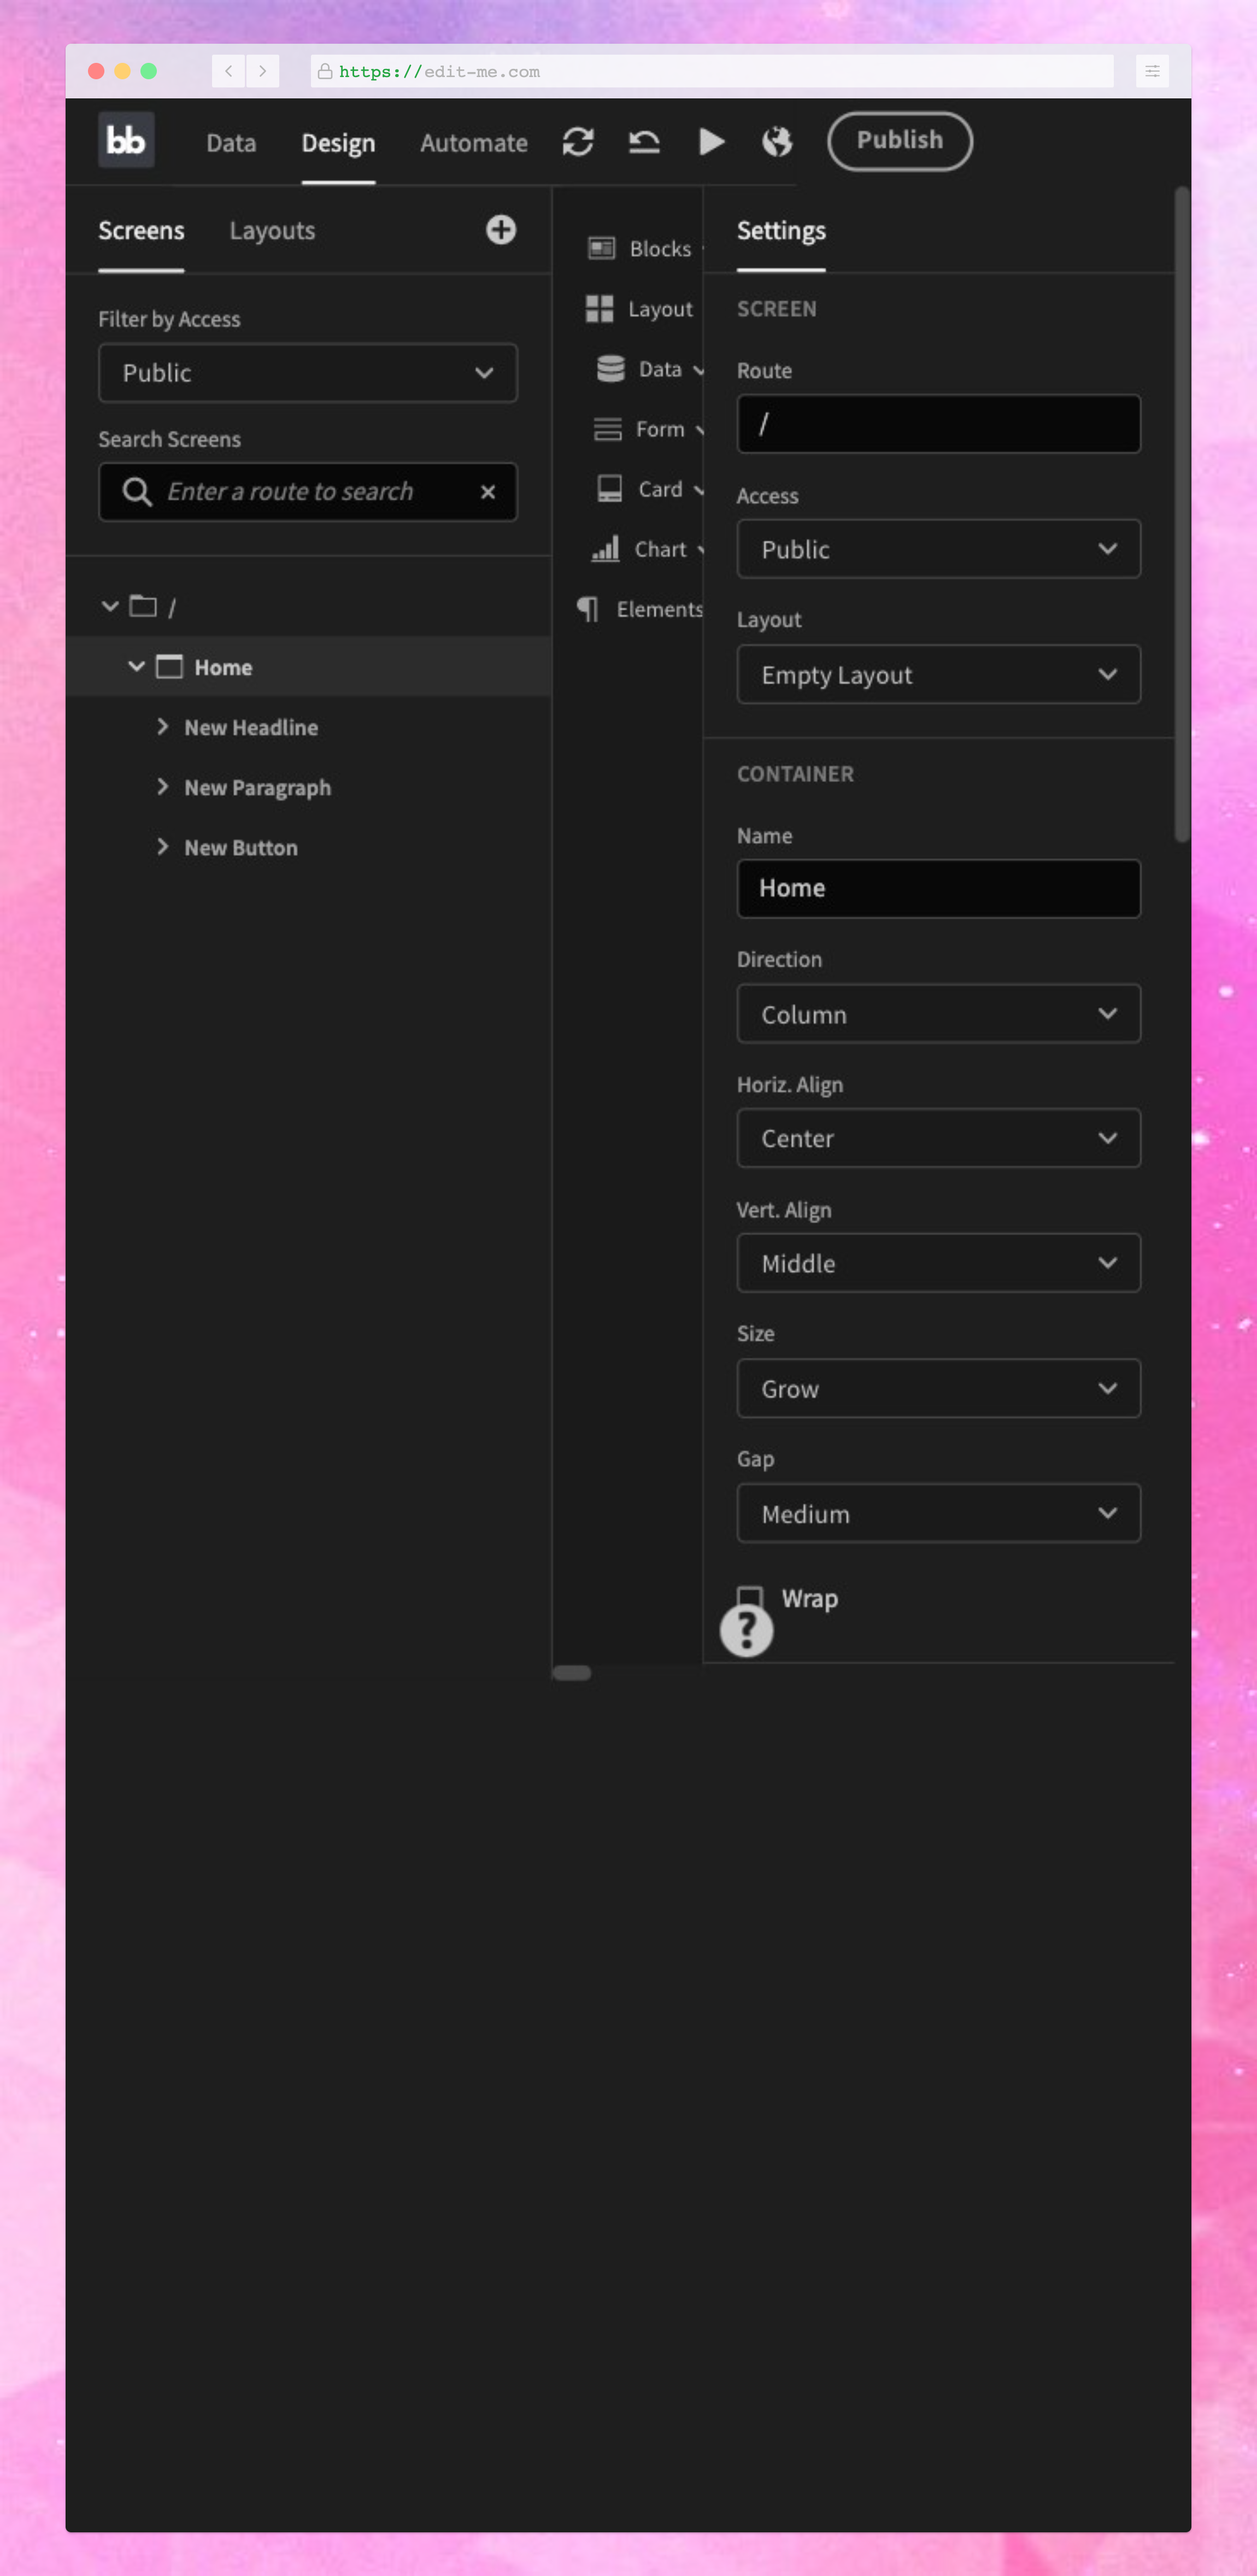Switch to the Layouts tab
Viewport: 1257px width, 2576px height.
(x=272, y=231)
